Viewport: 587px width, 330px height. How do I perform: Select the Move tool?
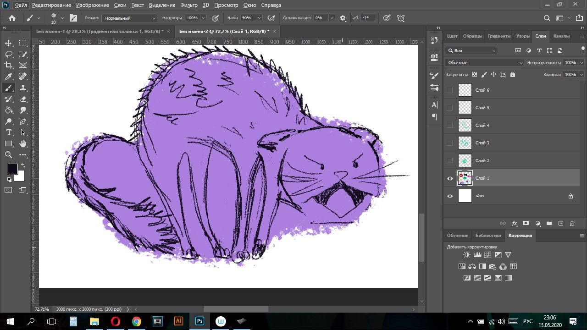click(8, 43)
